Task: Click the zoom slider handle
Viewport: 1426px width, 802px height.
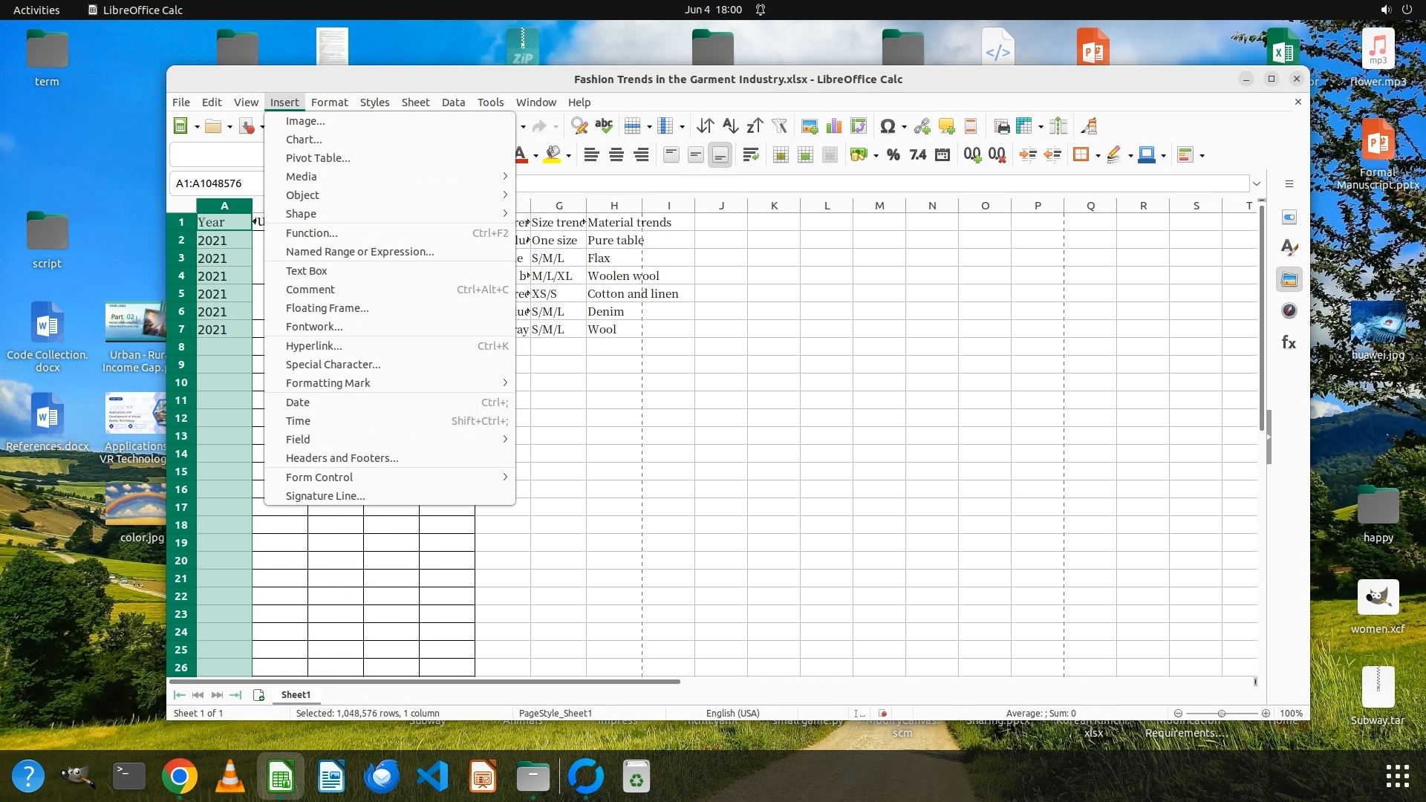Action: point(1222,714)
